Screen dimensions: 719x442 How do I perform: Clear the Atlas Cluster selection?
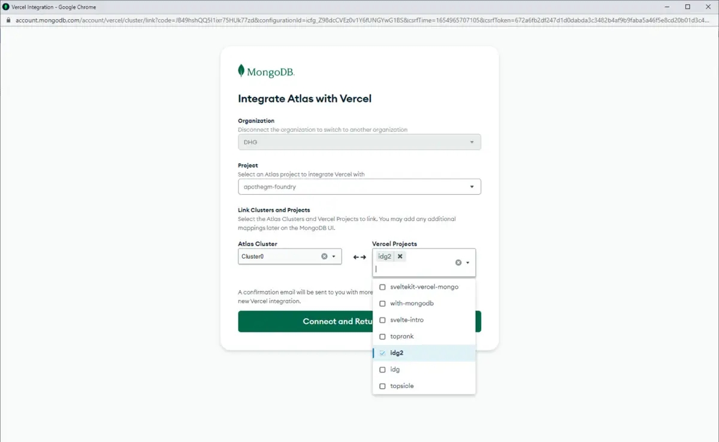pyautogui.click(x=324, y=256)
